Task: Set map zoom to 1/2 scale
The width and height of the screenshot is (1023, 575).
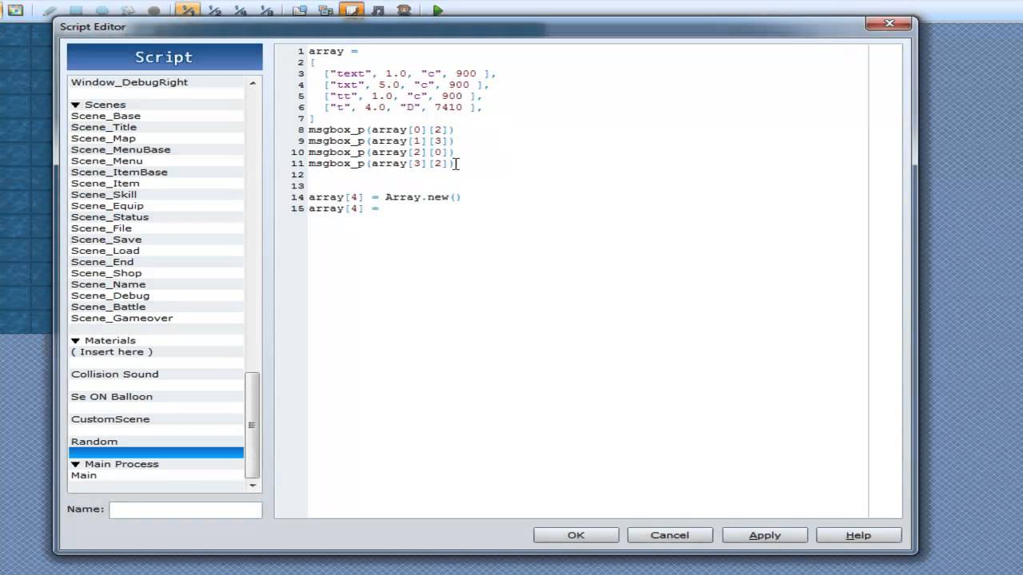Action: 214,10
